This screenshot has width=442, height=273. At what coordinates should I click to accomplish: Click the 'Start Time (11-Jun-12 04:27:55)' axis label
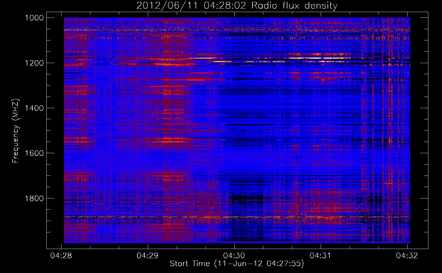(237, 263)
